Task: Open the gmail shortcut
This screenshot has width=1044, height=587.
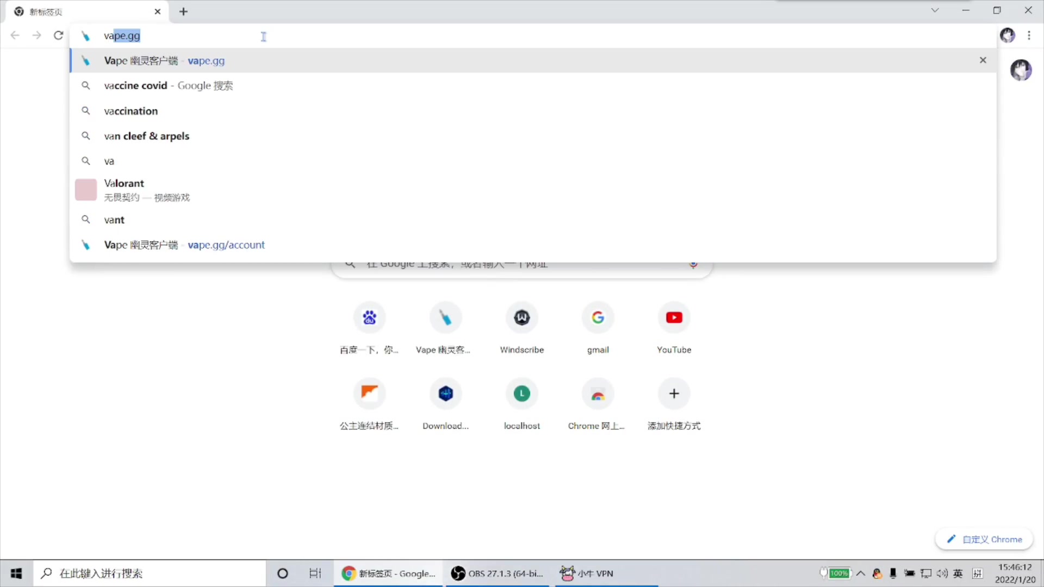Action: pos(598,329)
